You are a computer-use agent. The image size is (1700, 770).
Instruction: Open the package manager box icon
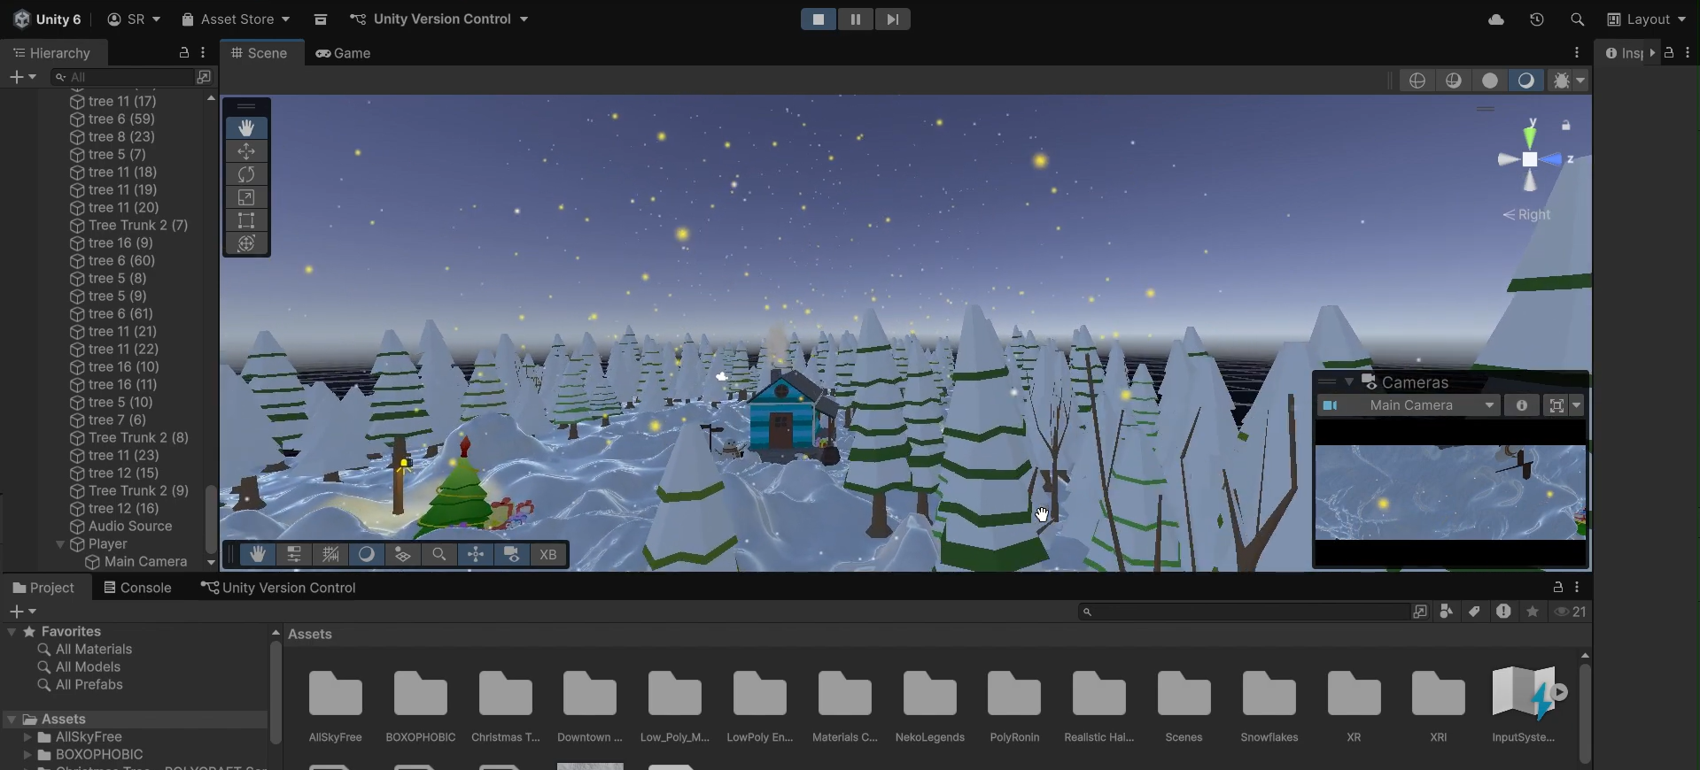pyautogui.click(x=321, y=19)
